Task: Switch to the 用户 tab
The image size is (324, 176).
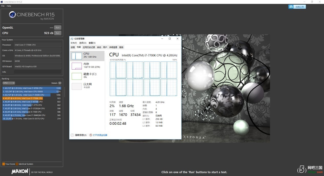Action: point(105,47)
